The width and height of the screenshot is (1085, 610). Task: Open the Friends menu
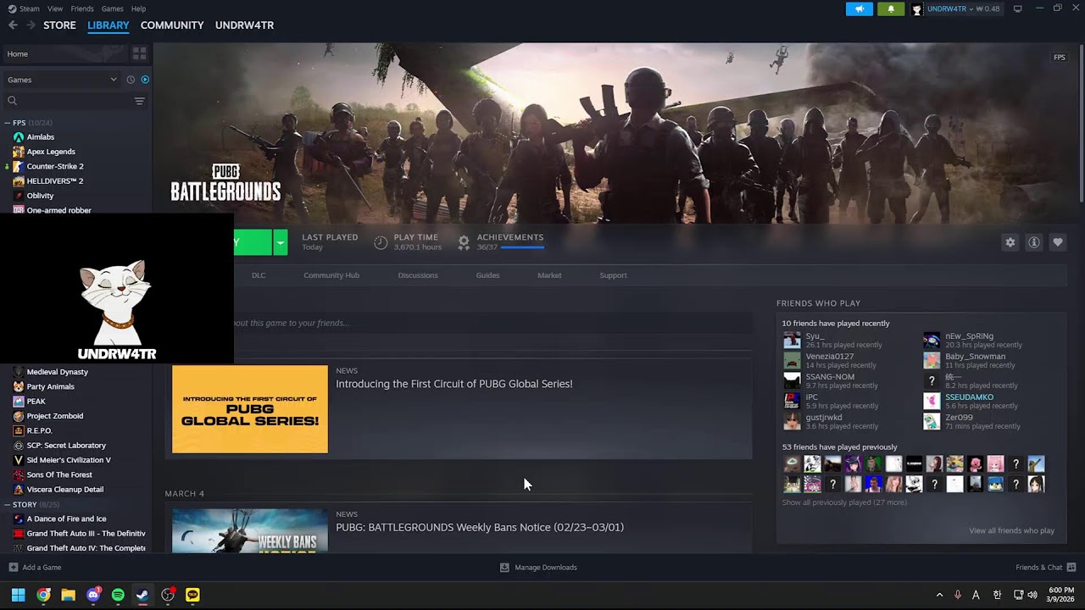[x=82, y=8]
